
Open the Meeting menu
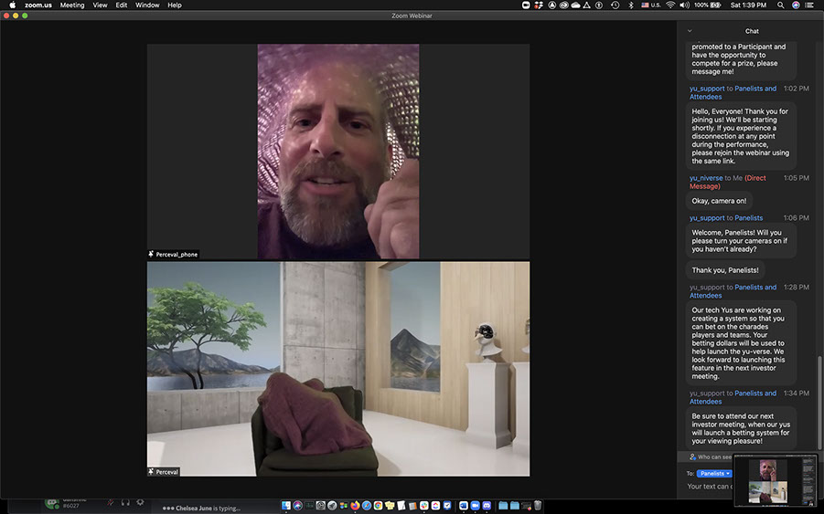click(x=72, y=5)
